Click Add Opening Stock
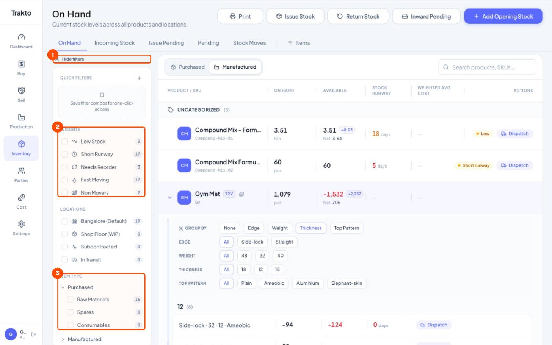The width and height of the screenshot is (552, 345). 503,16
